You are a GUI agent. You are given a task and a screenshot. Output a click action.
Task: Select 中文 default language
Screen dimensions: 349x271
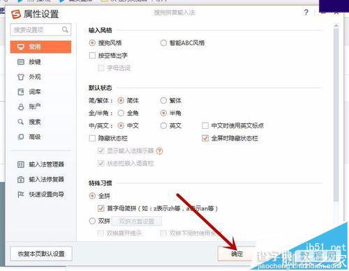point(121,125)
